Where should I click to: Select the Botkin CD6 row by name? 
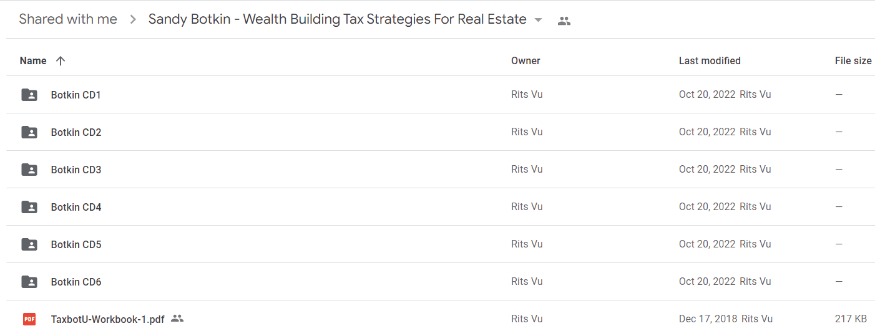pyautogui.click(x=76, y=282)
